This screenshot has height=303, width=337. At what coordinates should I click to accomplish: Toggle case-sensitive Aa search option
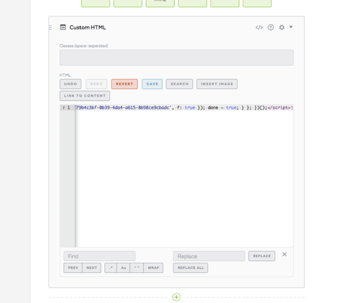tap(123, 268)
